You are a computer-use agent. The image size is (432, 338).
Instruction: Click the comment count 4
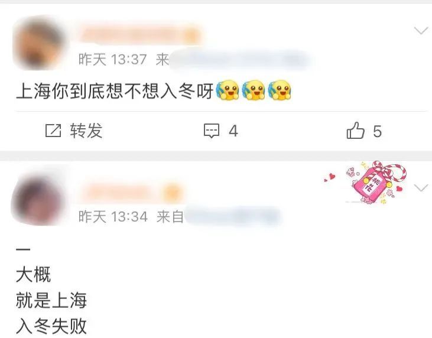click(x=233, y=131)
